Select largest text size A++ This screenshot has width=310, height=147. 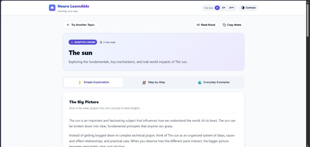(x=231, y=8)
